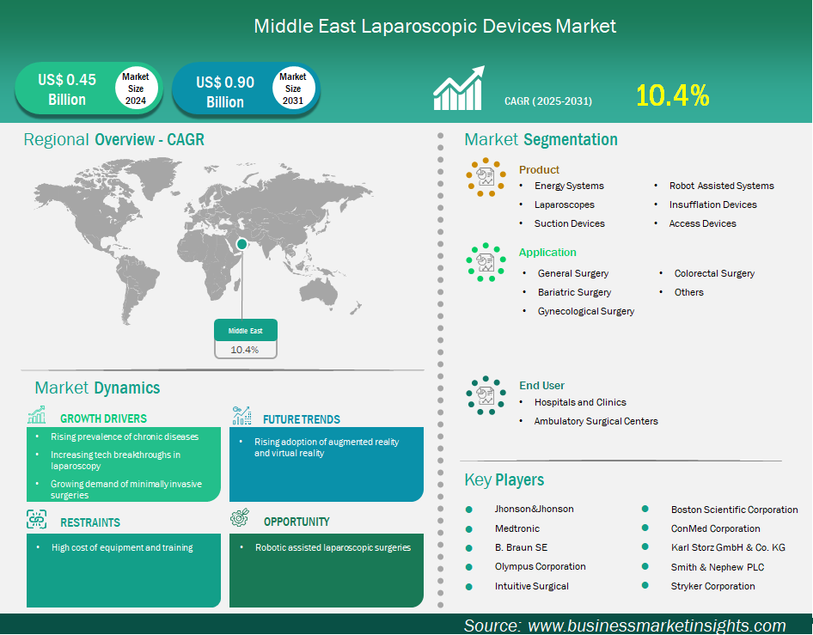Screen dimensions: 813x635
Task: Click Growing demand of minimally invasive surgeries
Action: (126, 489)
